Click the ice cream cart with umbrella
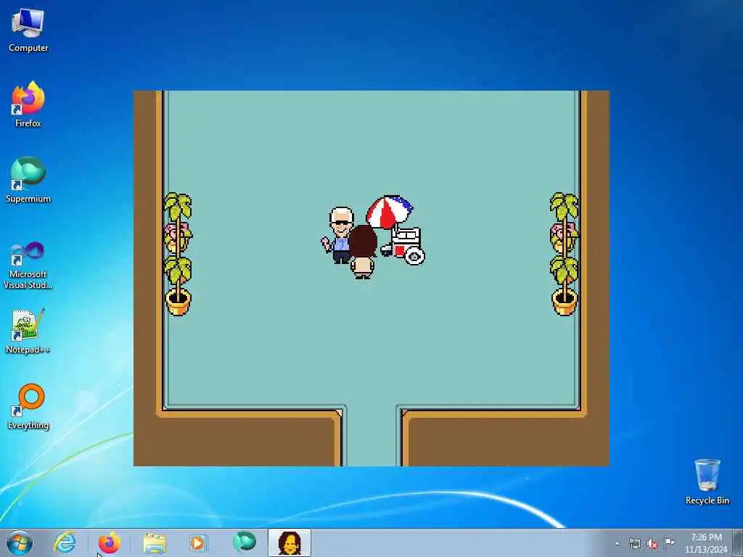The width and height of the screenshot is (743, 557). (396, 230)
